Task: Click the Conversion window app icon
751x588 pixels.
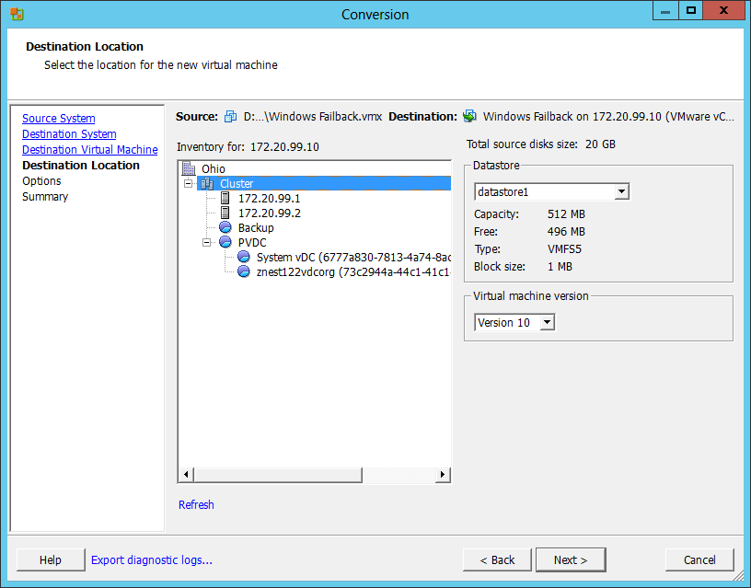Action: pyautogui.click(x=17, y=14)
